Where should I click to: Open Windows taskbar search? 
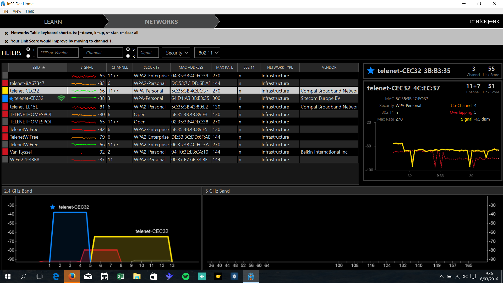coord(24,276)
